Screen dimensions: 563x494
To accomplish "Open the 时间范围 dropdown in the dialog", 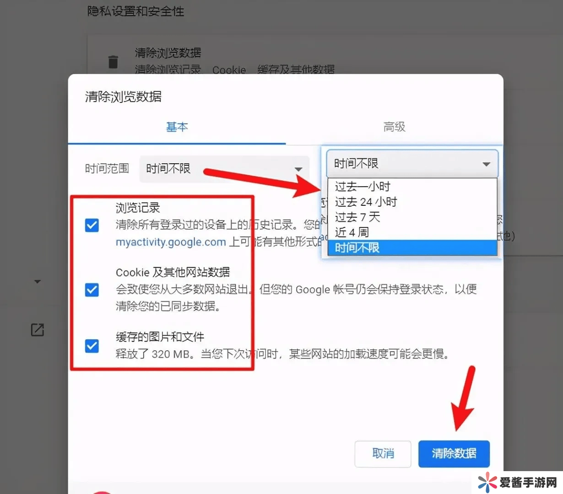I will click(224, 169).
